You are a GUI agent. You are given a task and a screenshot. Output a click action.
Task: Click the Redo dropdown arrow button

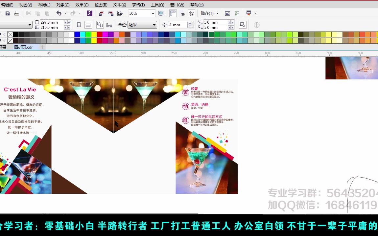(79, 13)
